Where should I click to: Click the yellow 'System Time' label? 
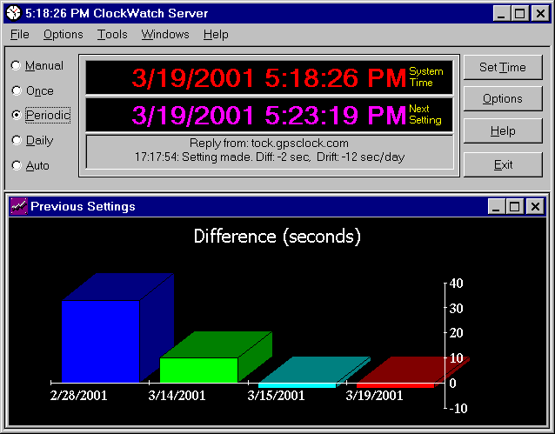tap(426, 77)
